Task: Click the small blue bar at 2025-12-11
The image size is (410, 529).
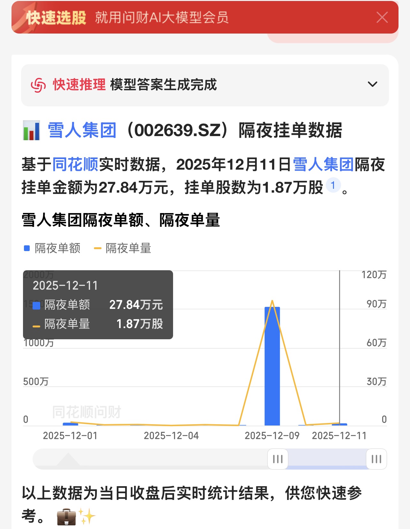Action: [339, 425]
